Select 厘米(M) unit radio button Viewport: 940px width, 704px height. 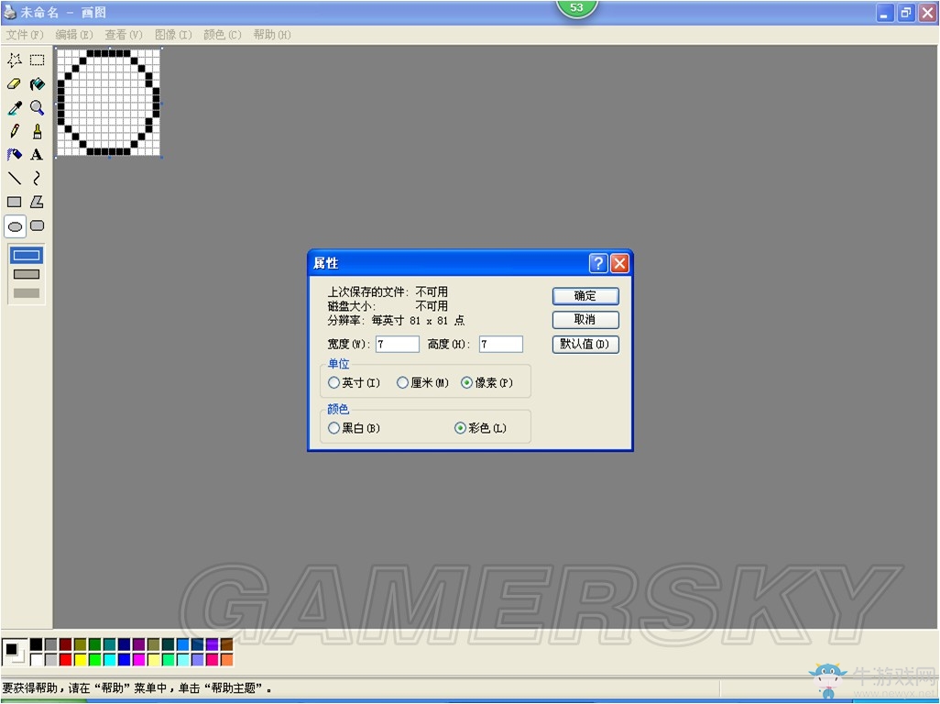[x=422, y=382]
